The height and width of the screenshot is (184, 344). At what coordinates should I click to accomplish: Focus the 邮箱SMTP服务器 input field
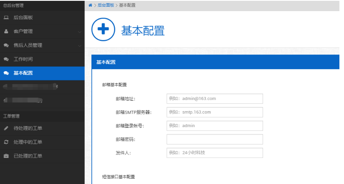[215, 112]
